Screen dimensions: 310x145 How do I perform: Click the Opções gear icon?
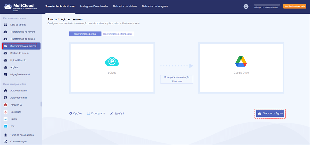coord(71,113)
